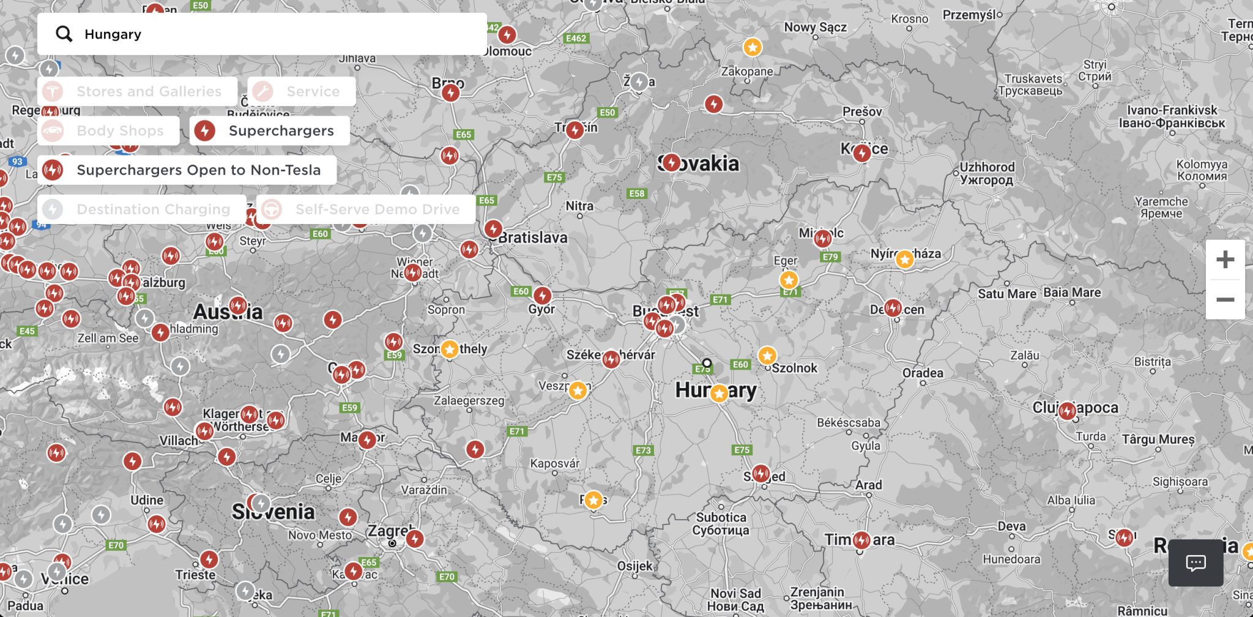Zoom out on the map
The height and width of the screenshot is (617, 1253).
(x=1225, y=299)
